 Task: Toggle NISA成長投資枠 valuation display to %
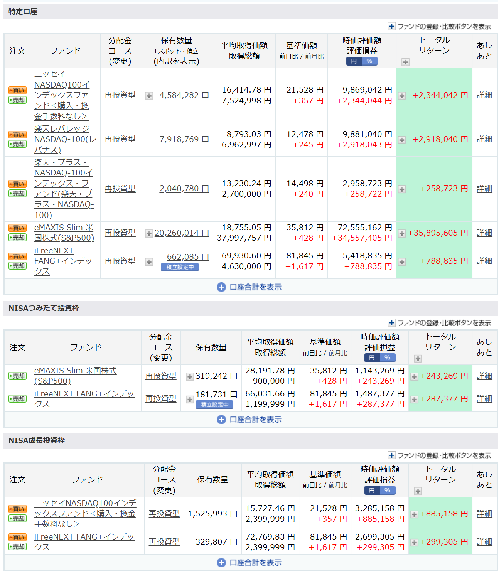(x=388, y=490)
